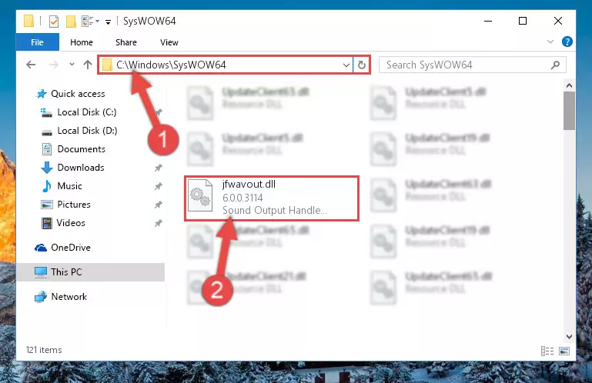Go forward with the Forward arrow
This screenshot has height=383, width=592.
tap(54, 65)
